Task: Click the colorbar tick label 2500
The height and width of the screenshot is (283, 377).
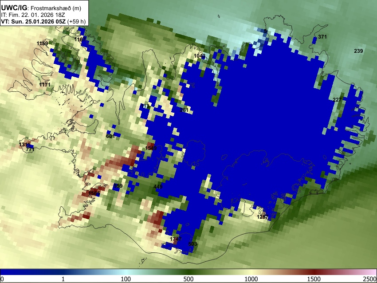Action: 370,279
